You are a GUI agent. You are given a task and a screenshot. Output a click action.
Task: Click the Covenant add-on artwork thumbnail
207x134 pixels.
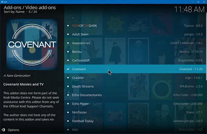point(32,44)
